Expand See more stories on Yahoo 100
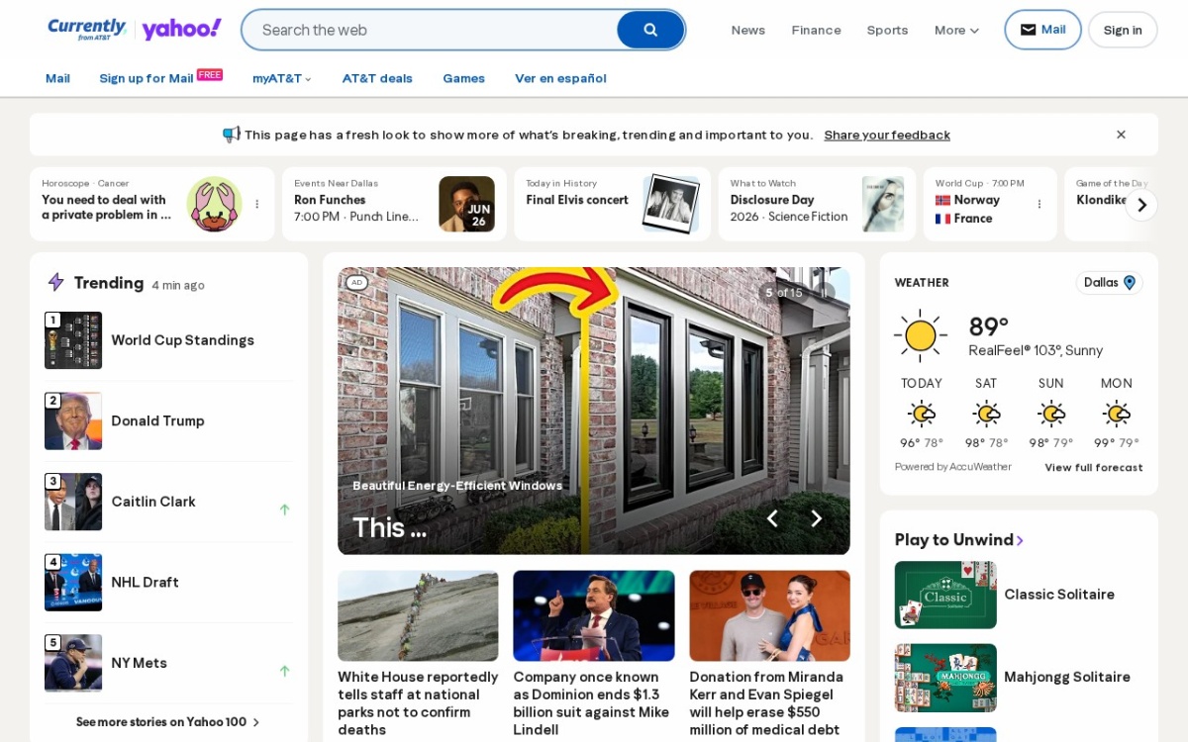This screenshot has height=742, width=1188. click(x=168, y=722)
